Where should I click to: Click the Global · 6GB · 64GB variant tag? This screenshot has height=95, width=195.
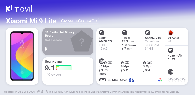[79, 21]
